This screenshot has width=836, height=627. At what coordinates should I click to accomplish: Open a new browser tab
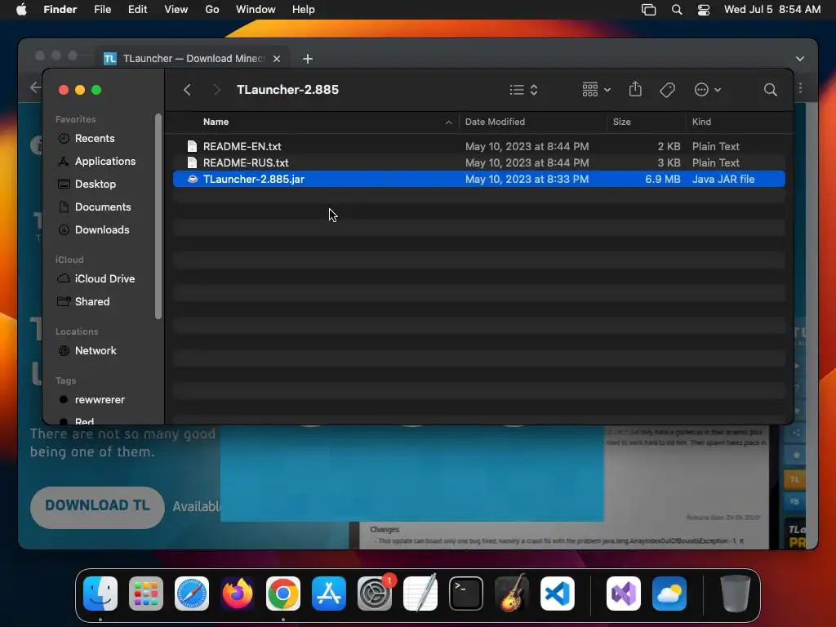[x=308, y=59]
